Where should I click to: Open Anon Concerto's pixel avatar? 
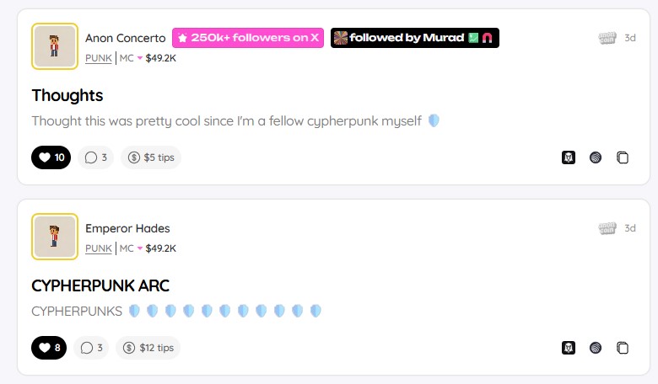point(55,45)
